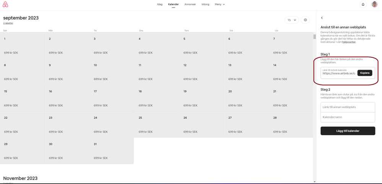The image size is (382, 184).
Task: Open the notifications bell icon
Action: click(x=363, y=5)
